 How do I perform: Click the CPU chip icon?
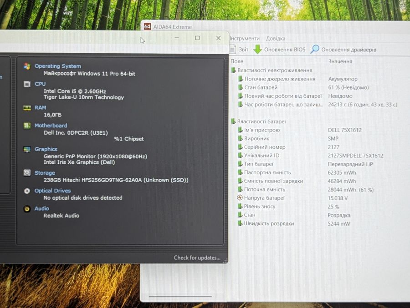pos(27,84)
